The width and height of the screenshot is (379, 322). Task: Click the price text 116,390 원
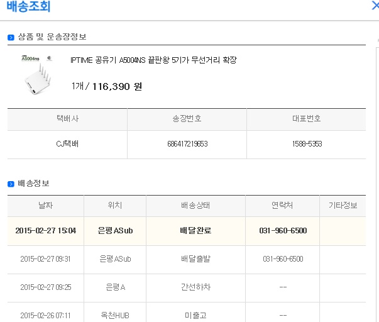[x=117, y=86]
